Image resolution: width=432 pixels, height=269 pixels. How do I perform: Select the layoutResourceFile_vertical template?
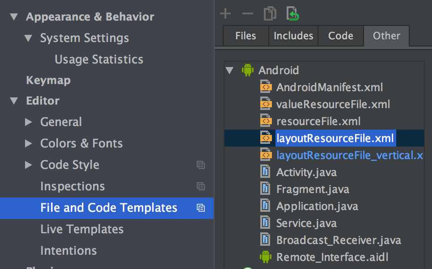(349, 155)
